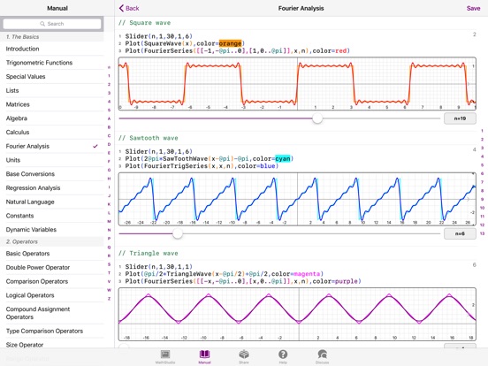Click the sawtooth wave graph plot
This screenshot has width=488, height=366.
point(297,199)
